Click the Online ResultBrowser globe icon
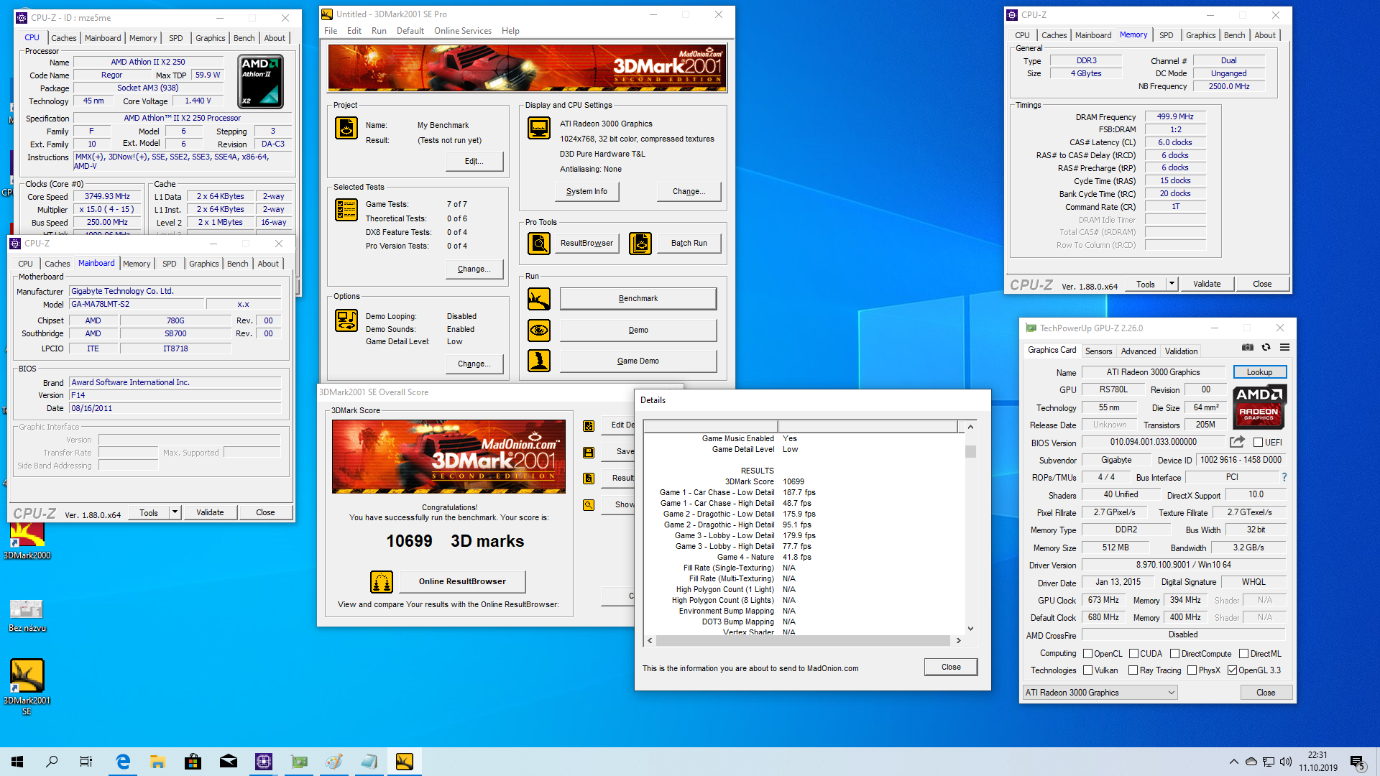Viewport: 1380px width, 776px height. [x=382, y=582]
